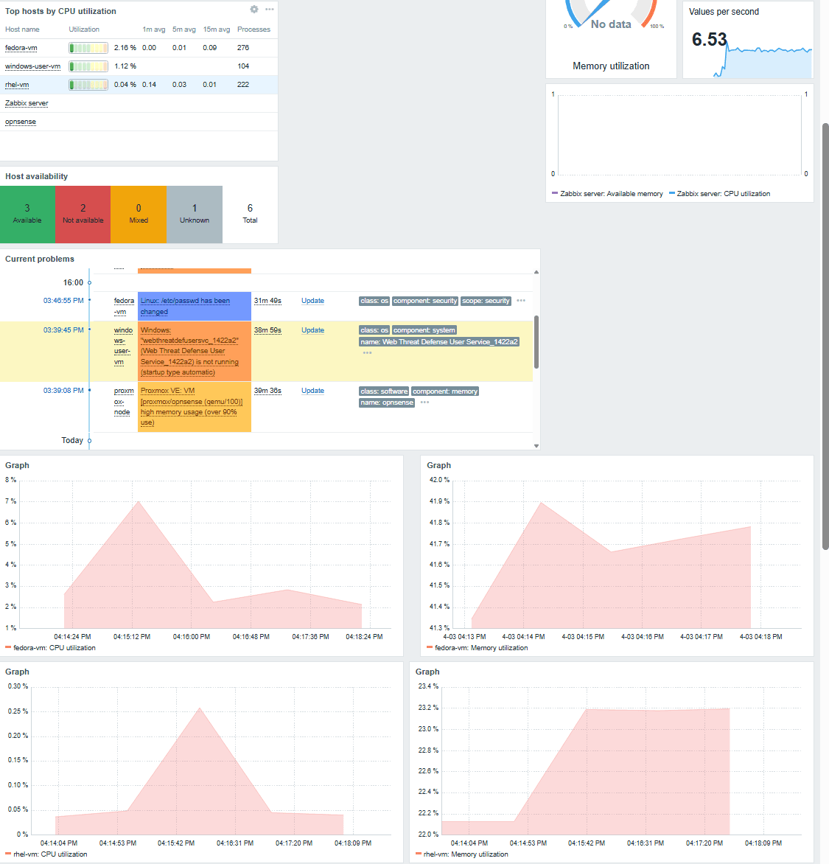Click Zabbix server CPU utilization legend
The image size is (829, 864).
coord(719,194)
